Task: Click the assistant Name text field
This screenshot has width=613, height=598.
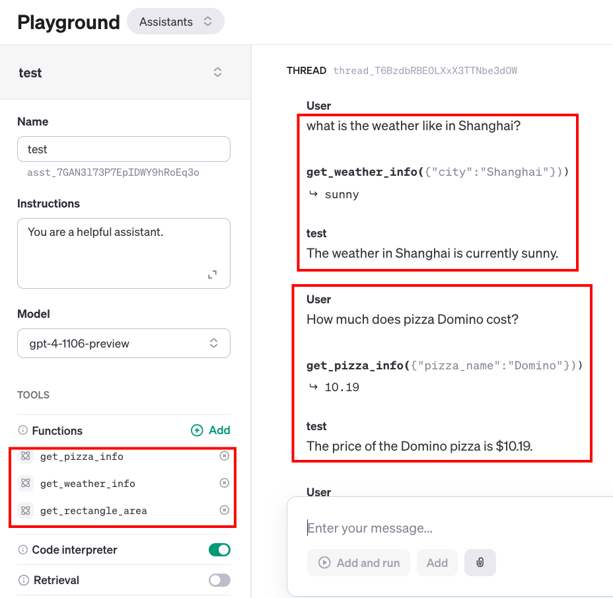Action: (124, 149)
